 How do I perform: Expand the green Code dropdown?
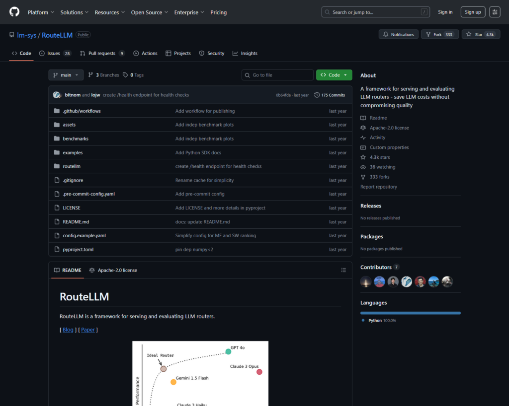(x=334, y=75)
